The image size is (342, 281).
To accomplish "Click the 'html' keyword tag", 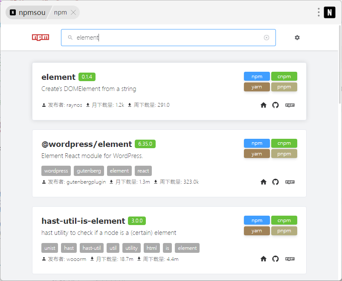I will (151, 248).
